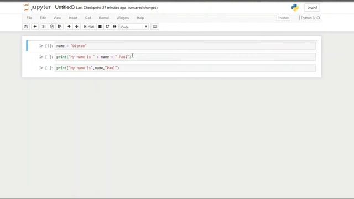The height and width of the screenshot is (199, 354).
Task: Click the Trusted notebook button
Action: (x=283, y=18)
